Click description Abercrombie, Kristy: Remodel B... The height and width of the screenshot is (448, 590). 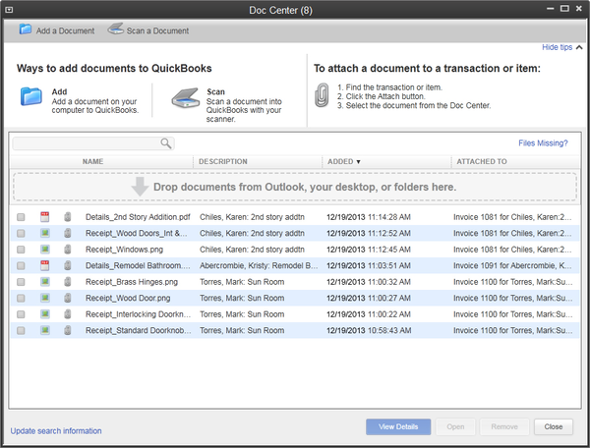tap(259, 265)
